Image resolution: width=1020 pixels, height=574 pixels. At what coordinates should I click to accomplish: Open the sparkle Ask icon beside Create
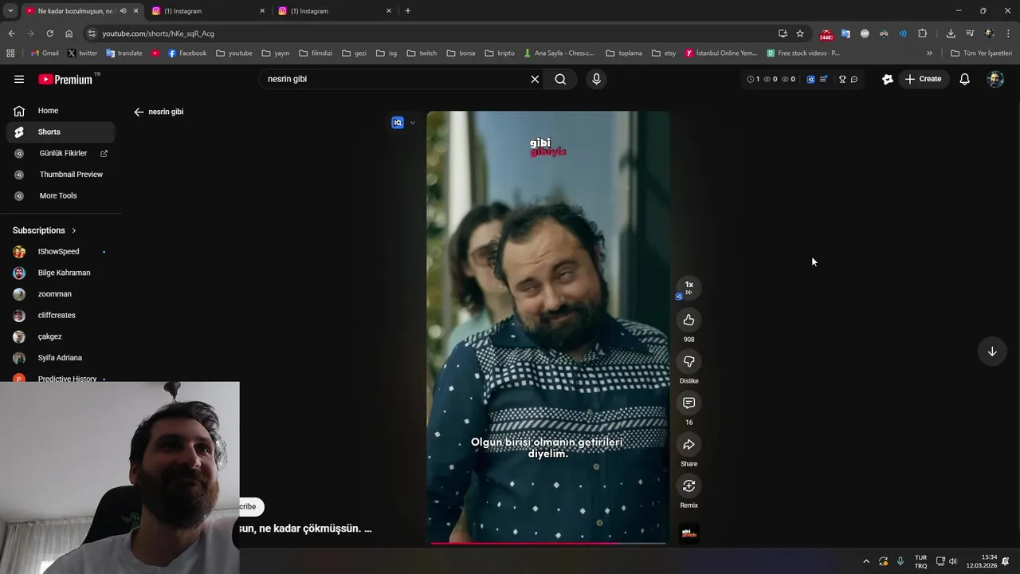pos(887,79)
